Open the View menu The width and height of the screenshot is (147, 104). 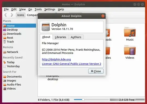pyautogui.click(x=22, y=9)
